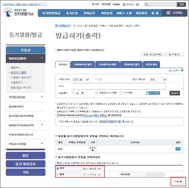The width and height of the screenshot is (189, 188).
Task: Open the 현재소유현황 dropdown
Action: [92, 174]
